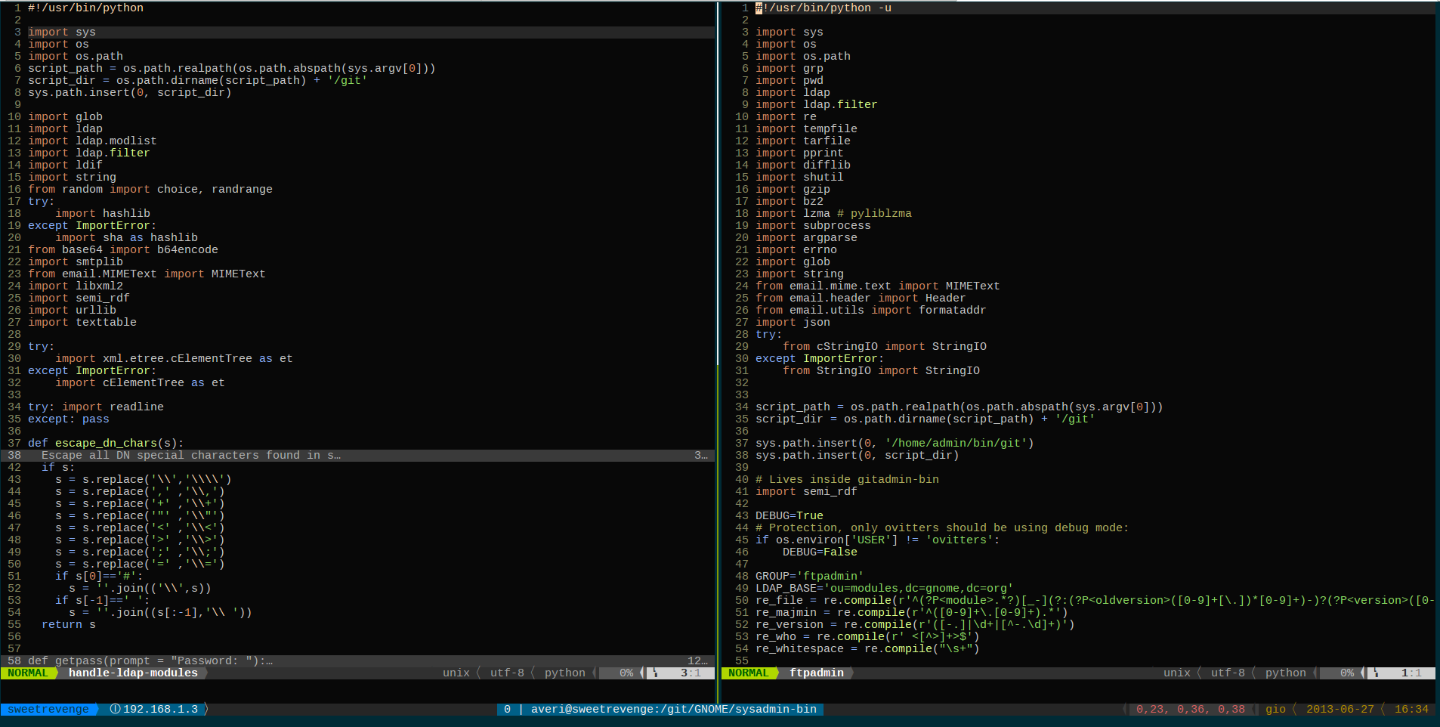This screenshot has height=727, width=1440.
Task: Click 'import shutil' line in right pane
Action: 799,177
